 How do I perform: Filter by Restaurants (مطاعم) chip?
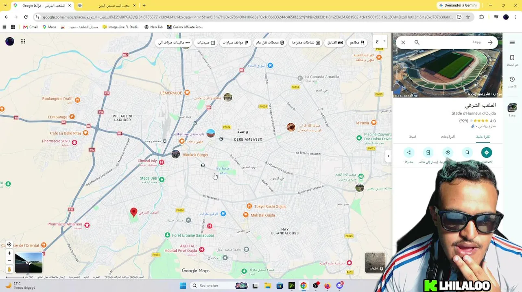point(357,43)
